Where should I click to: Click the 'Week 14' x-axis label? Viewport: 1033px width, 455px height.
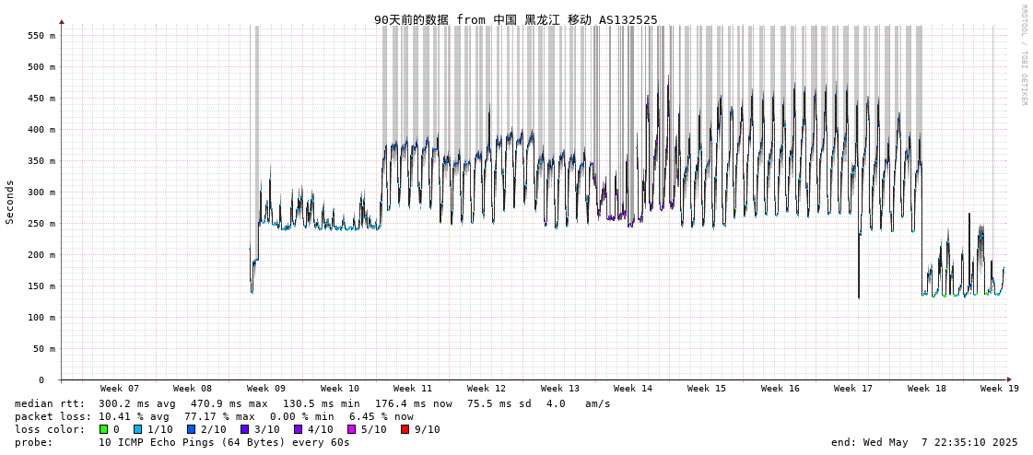[x=633, y=389]
